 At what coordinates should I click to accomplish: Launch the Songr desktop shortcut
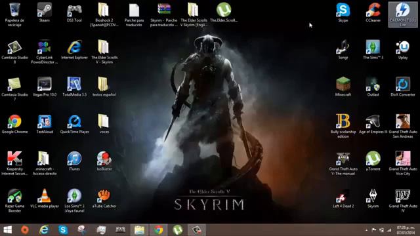343,50
